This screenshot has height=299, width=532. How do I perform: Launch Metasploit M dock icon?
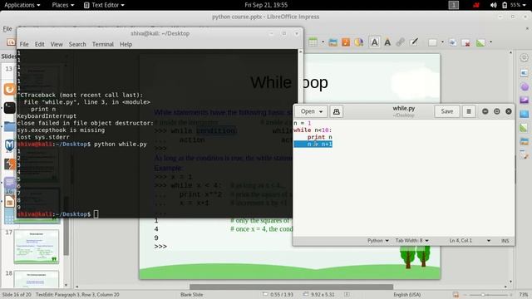9,145
